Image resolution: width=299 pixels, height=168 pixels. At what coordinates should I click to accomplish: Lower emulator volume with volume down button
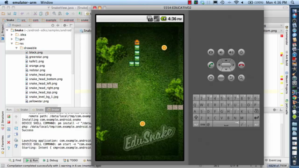click(221, 52)
